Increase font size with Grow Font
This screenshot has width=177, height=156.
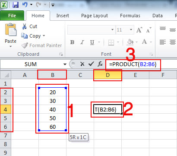139,30
